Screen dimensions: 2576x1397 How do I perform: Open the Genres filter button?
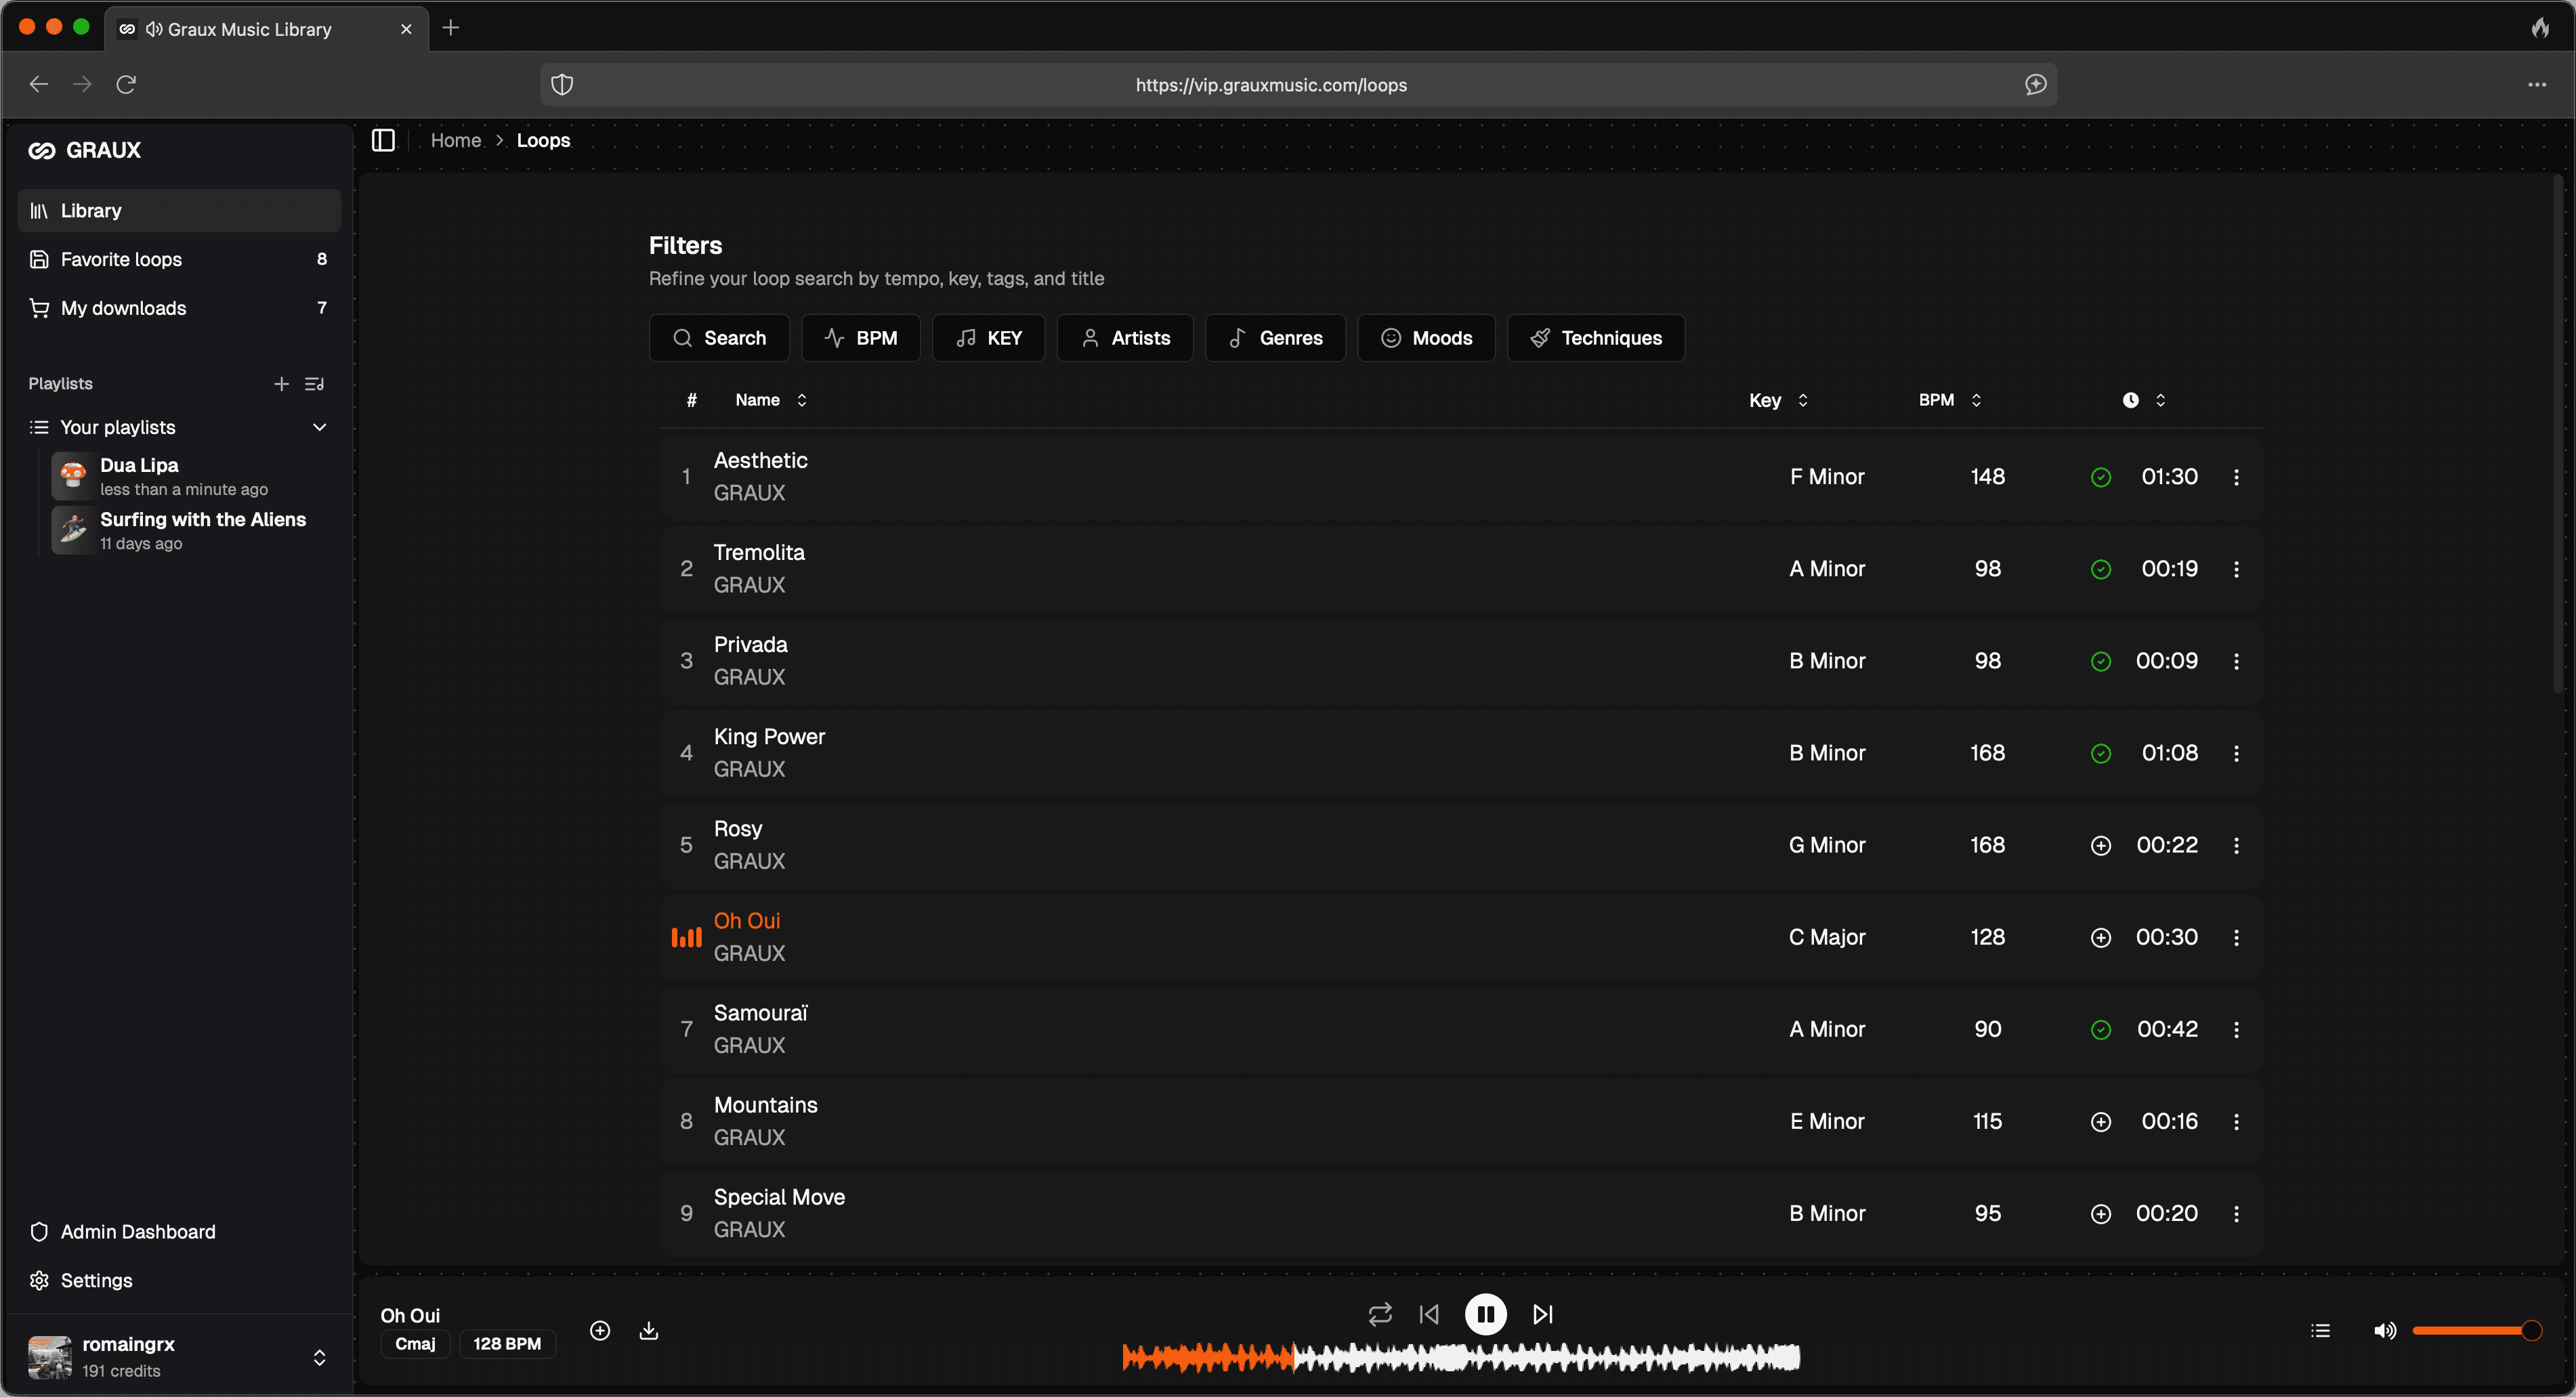point(1275,338)
